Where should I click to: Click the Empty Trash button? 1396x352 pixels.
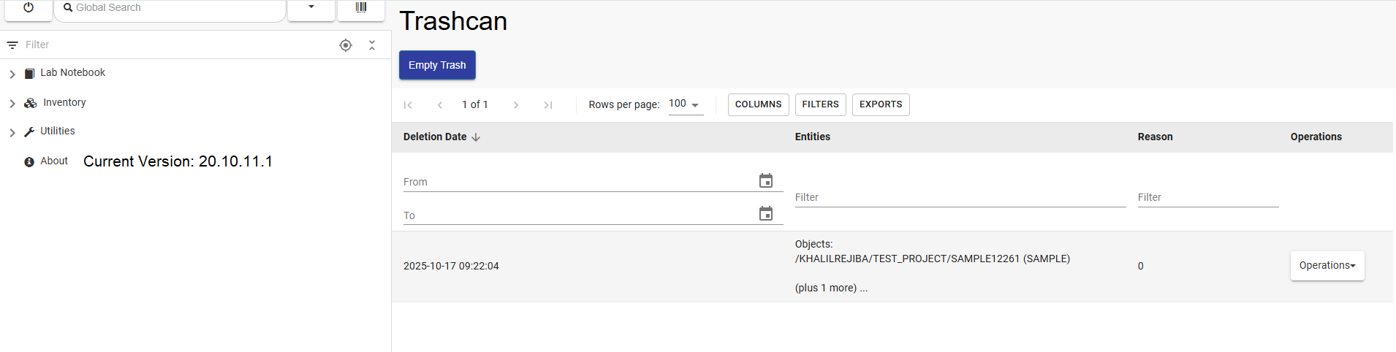click(x=437, y=65)
